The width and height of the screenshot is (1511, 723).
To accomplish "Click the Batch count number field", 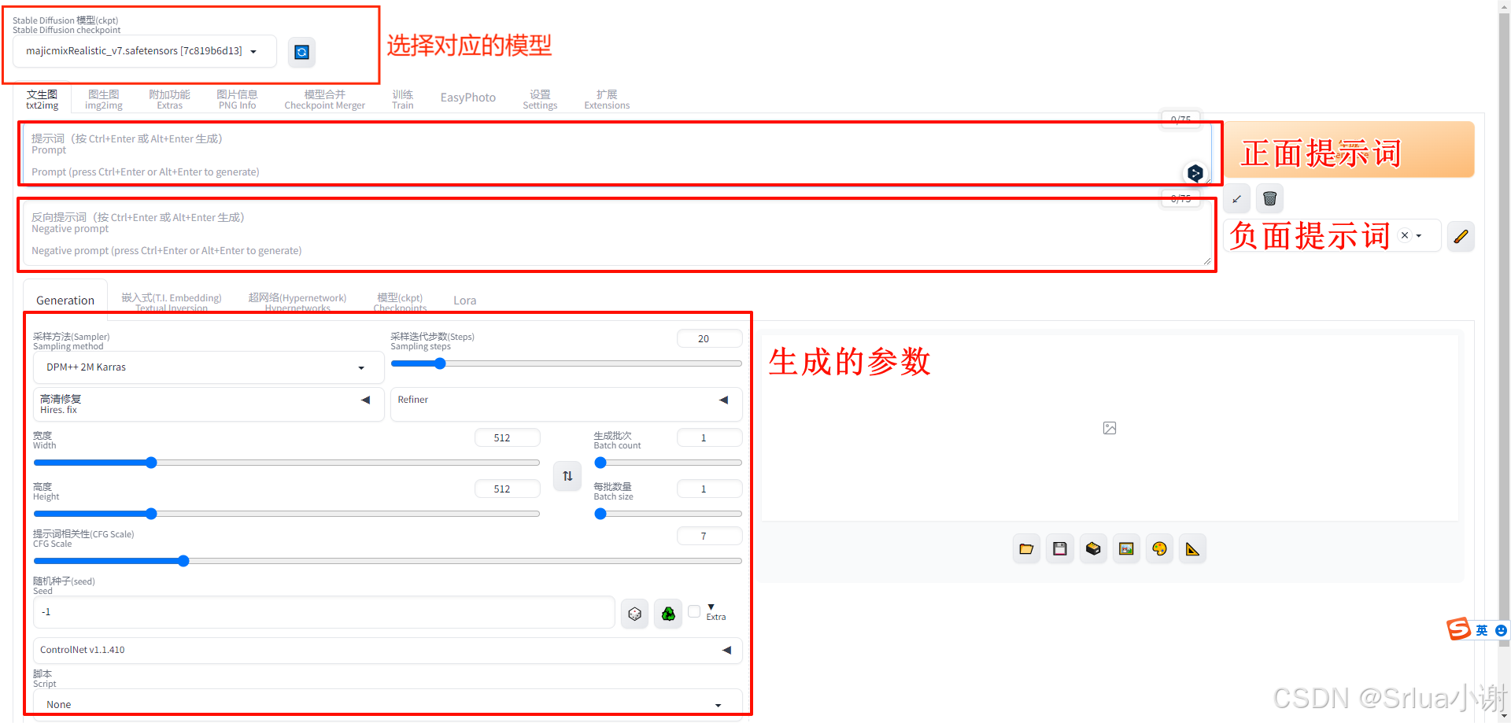I will click(x=709, y=437).
